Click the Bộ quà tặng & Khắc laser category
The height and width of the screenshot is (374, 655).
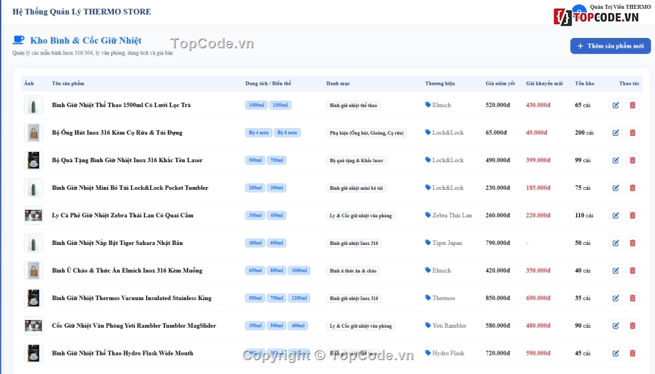click(x=356, y=161)
